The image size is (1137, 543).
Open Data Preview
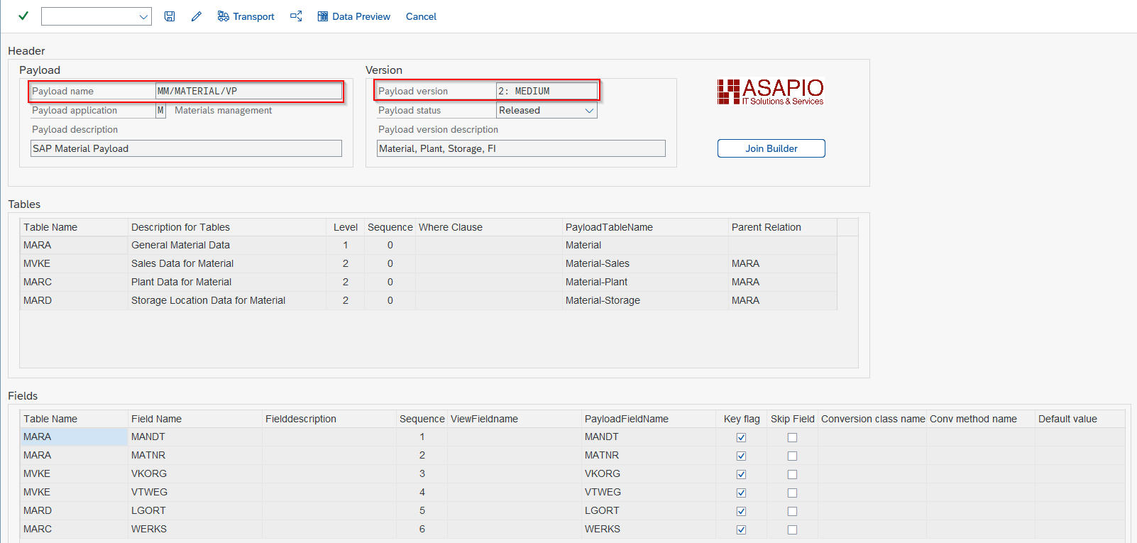point(353,16)
